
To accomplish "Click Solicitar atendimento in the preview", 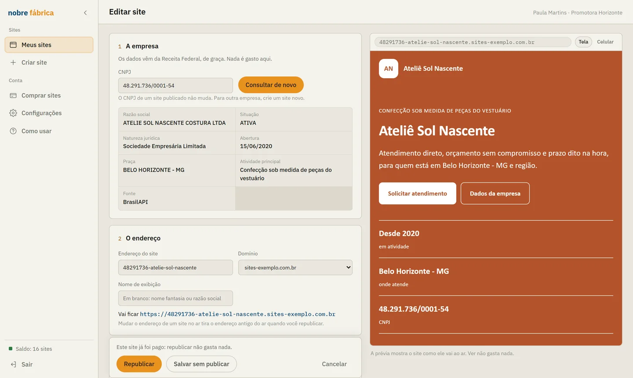I will click(418, 193).
